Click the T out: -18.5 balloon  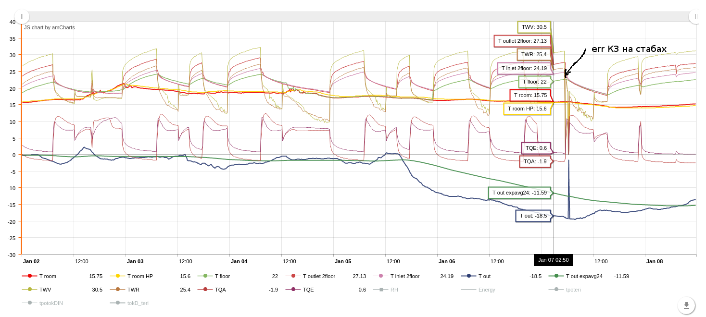(533, 216)
